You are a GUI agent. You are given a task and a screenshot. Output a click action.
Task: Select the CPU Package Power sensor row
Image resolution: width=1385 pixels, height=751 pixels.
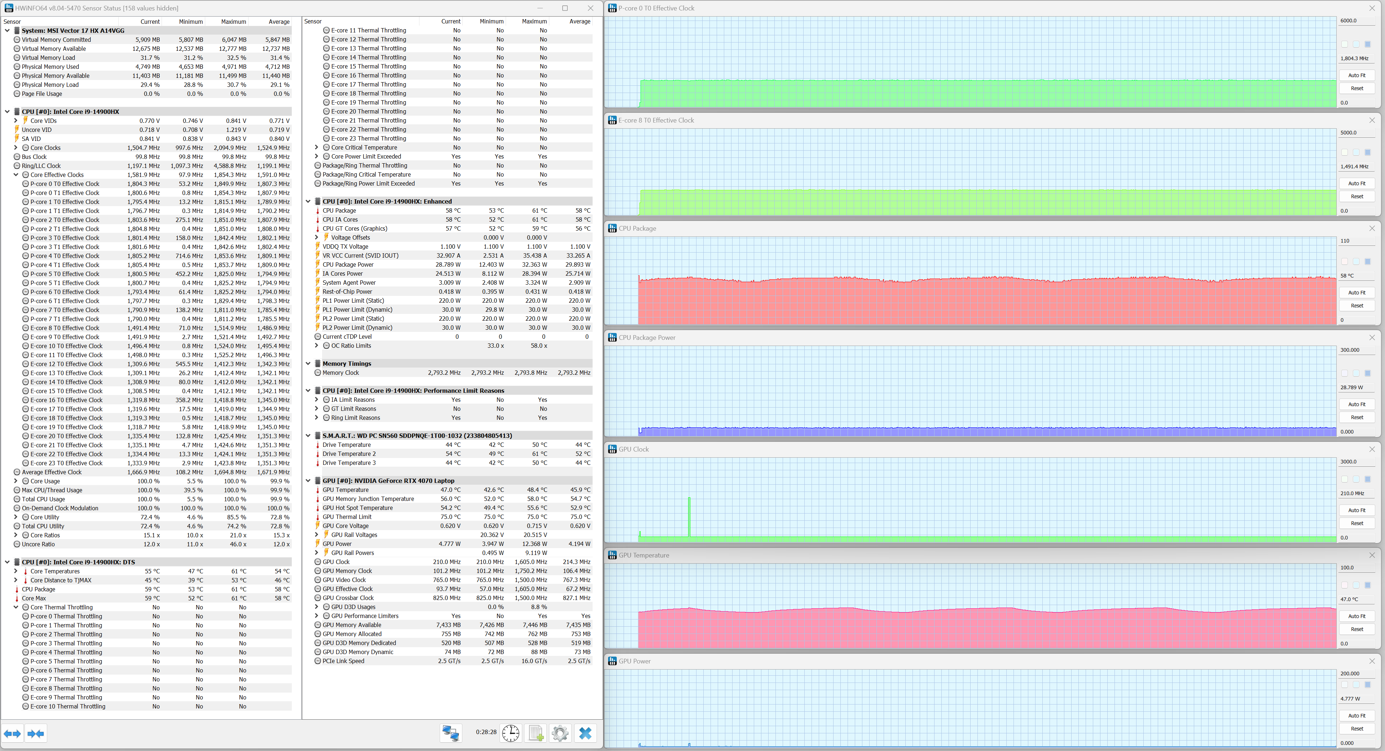click(x=348, y=264)
